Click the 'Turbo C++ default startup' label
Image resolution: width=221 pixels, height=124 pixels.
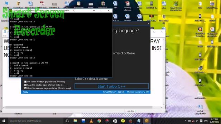point(91,79)
